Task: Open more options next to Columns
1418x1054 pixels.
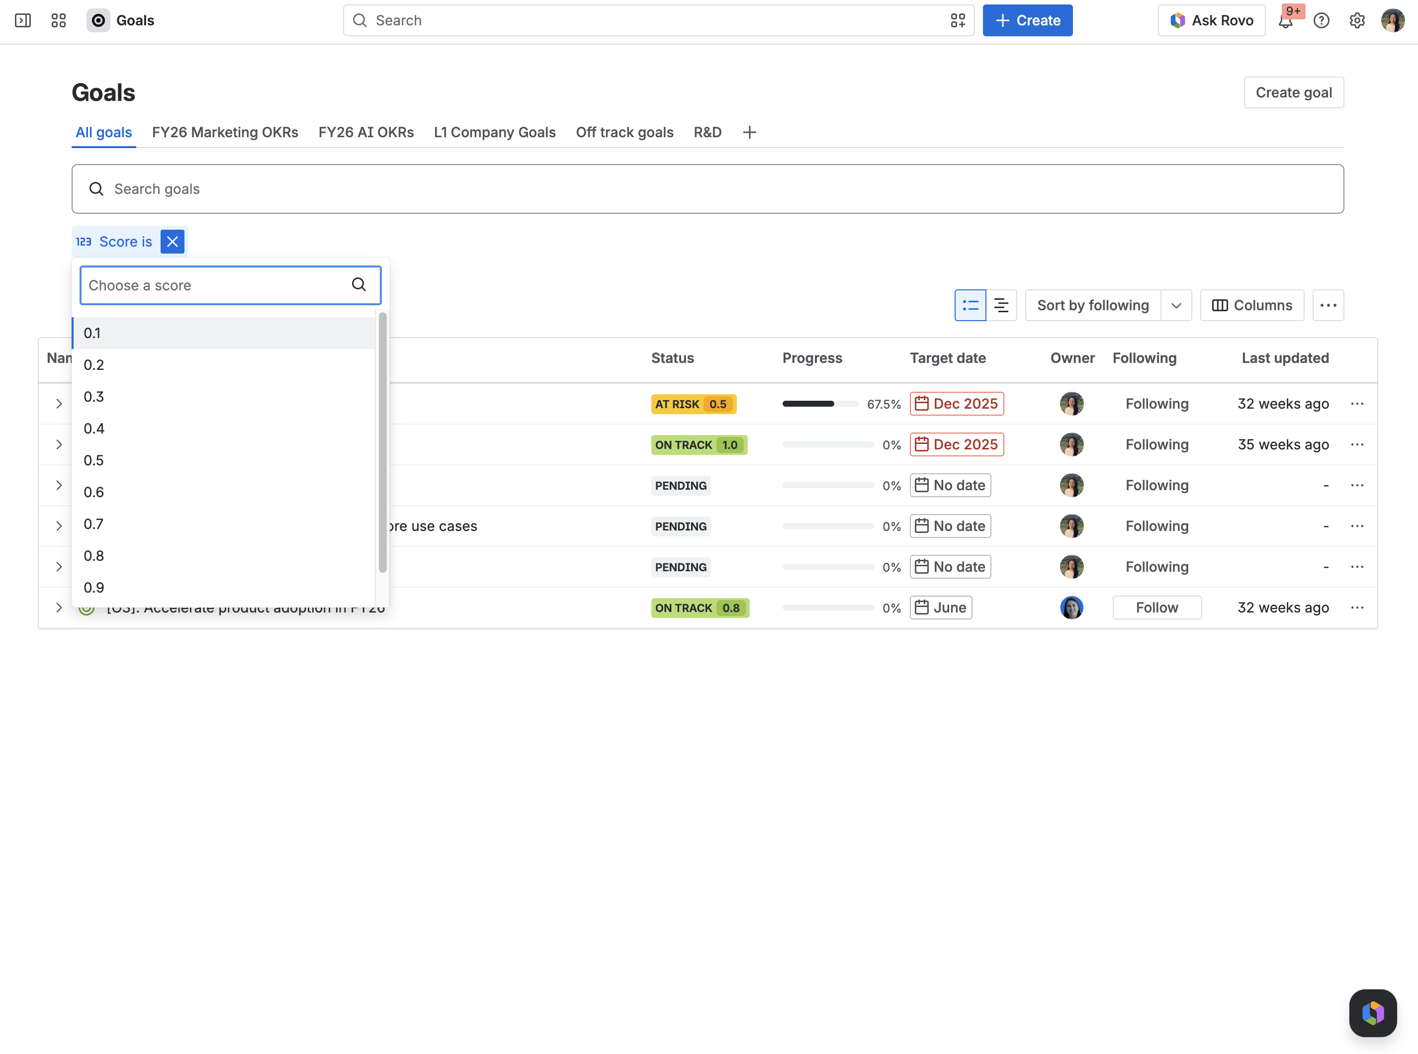Action: [1328, 306]
